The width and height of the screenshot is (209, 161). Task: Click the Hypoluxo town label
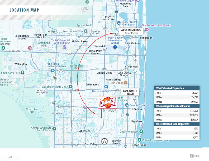[136, 121]
